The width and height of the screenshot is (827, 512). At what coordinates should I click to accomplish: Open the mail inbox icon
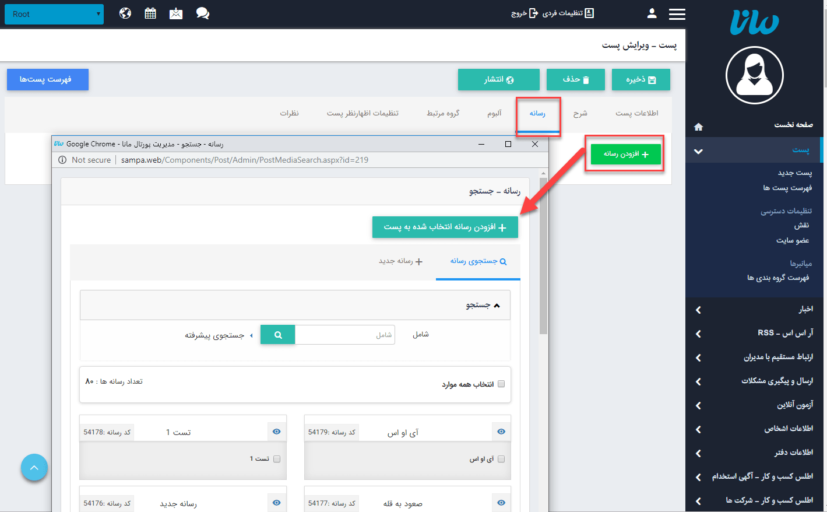176,13
